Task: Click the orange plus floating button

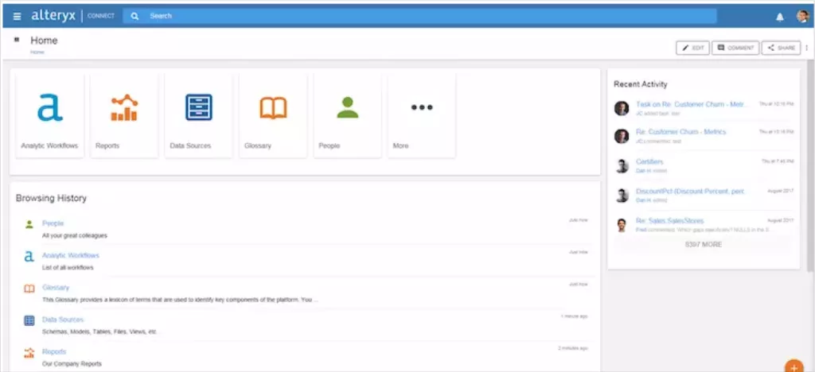Action: pos(794,366)
